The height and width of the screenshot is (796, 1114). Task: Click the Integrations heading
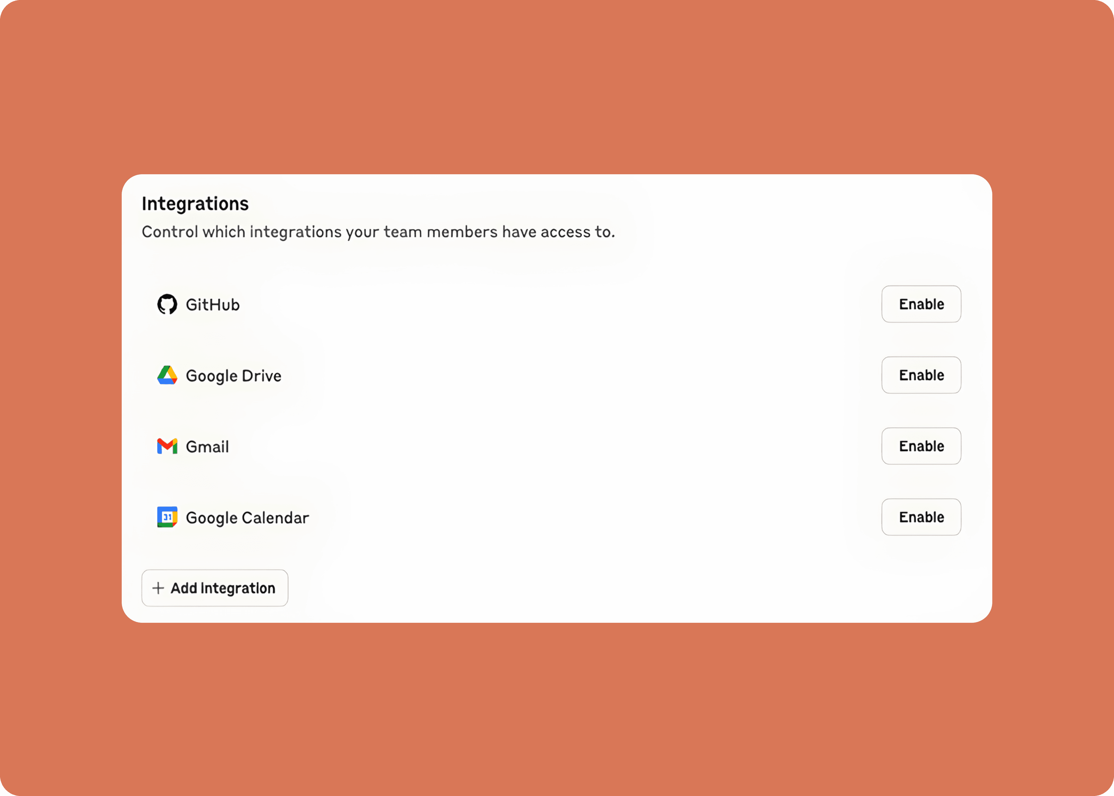[195, 204]
